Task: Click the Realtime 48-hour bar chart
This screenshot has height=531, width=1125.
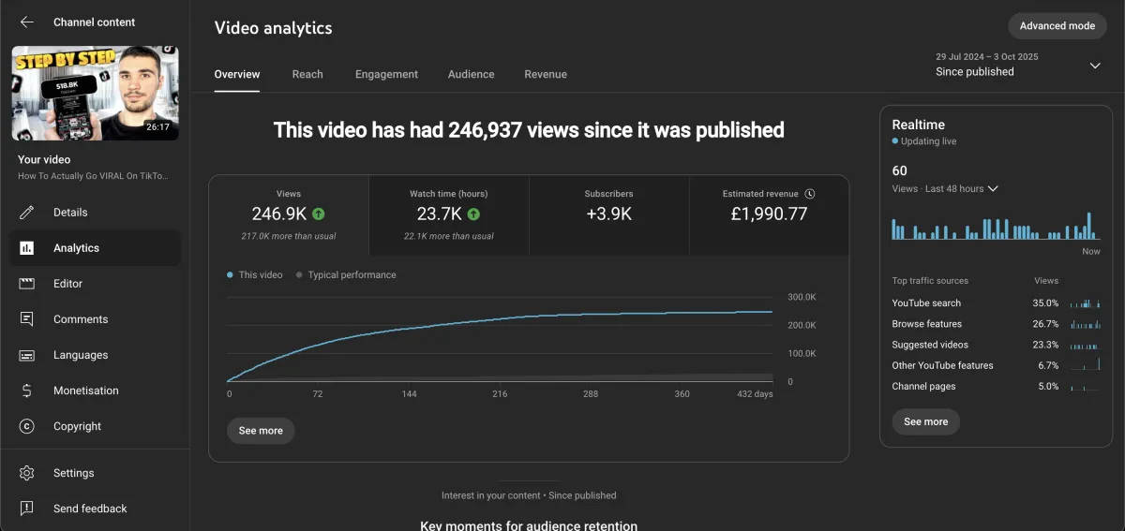Action: click(x=997, y=226)
